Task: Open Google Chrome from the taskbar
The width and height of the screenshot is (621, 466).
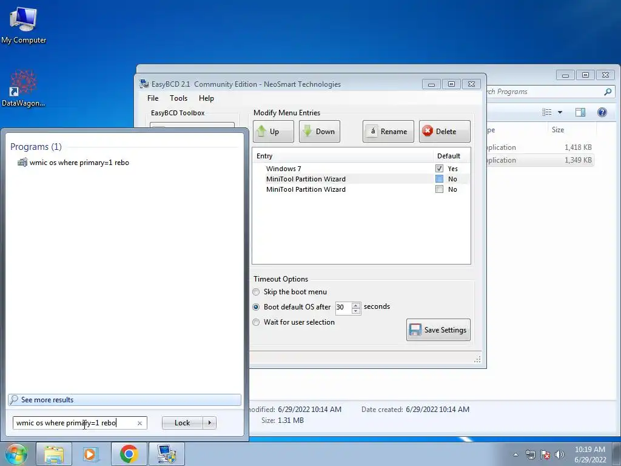Action: 129,454
